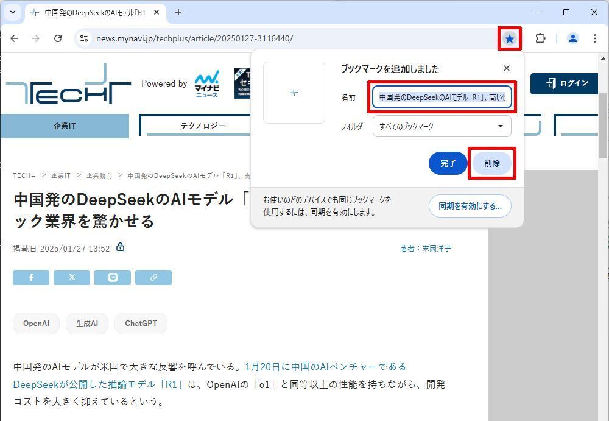
Task: Click the blue bookmark star icon
Action: [x=510, y=38]
